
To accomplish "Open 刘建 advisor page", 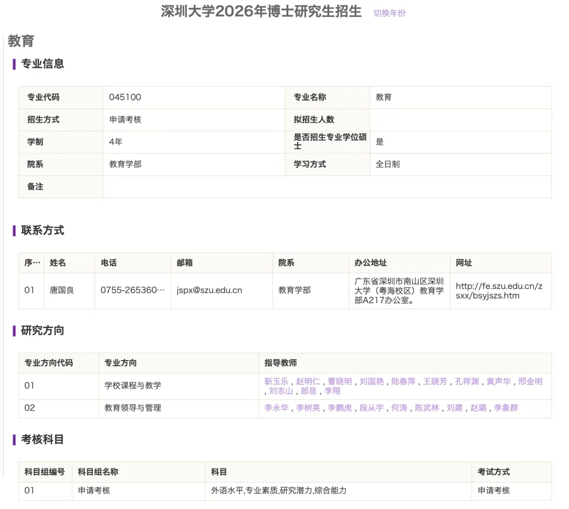I will coord(455,408).
